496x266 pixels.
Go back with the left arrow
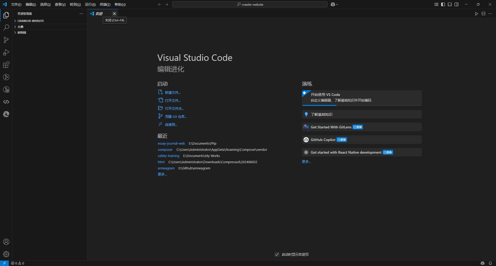pyautogui.click(x=160, y=4)
